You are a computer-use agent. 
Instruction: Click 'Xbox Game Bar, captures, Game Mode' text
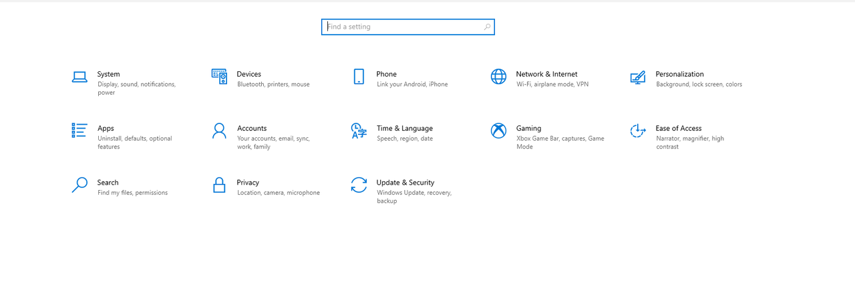point(560,143)
